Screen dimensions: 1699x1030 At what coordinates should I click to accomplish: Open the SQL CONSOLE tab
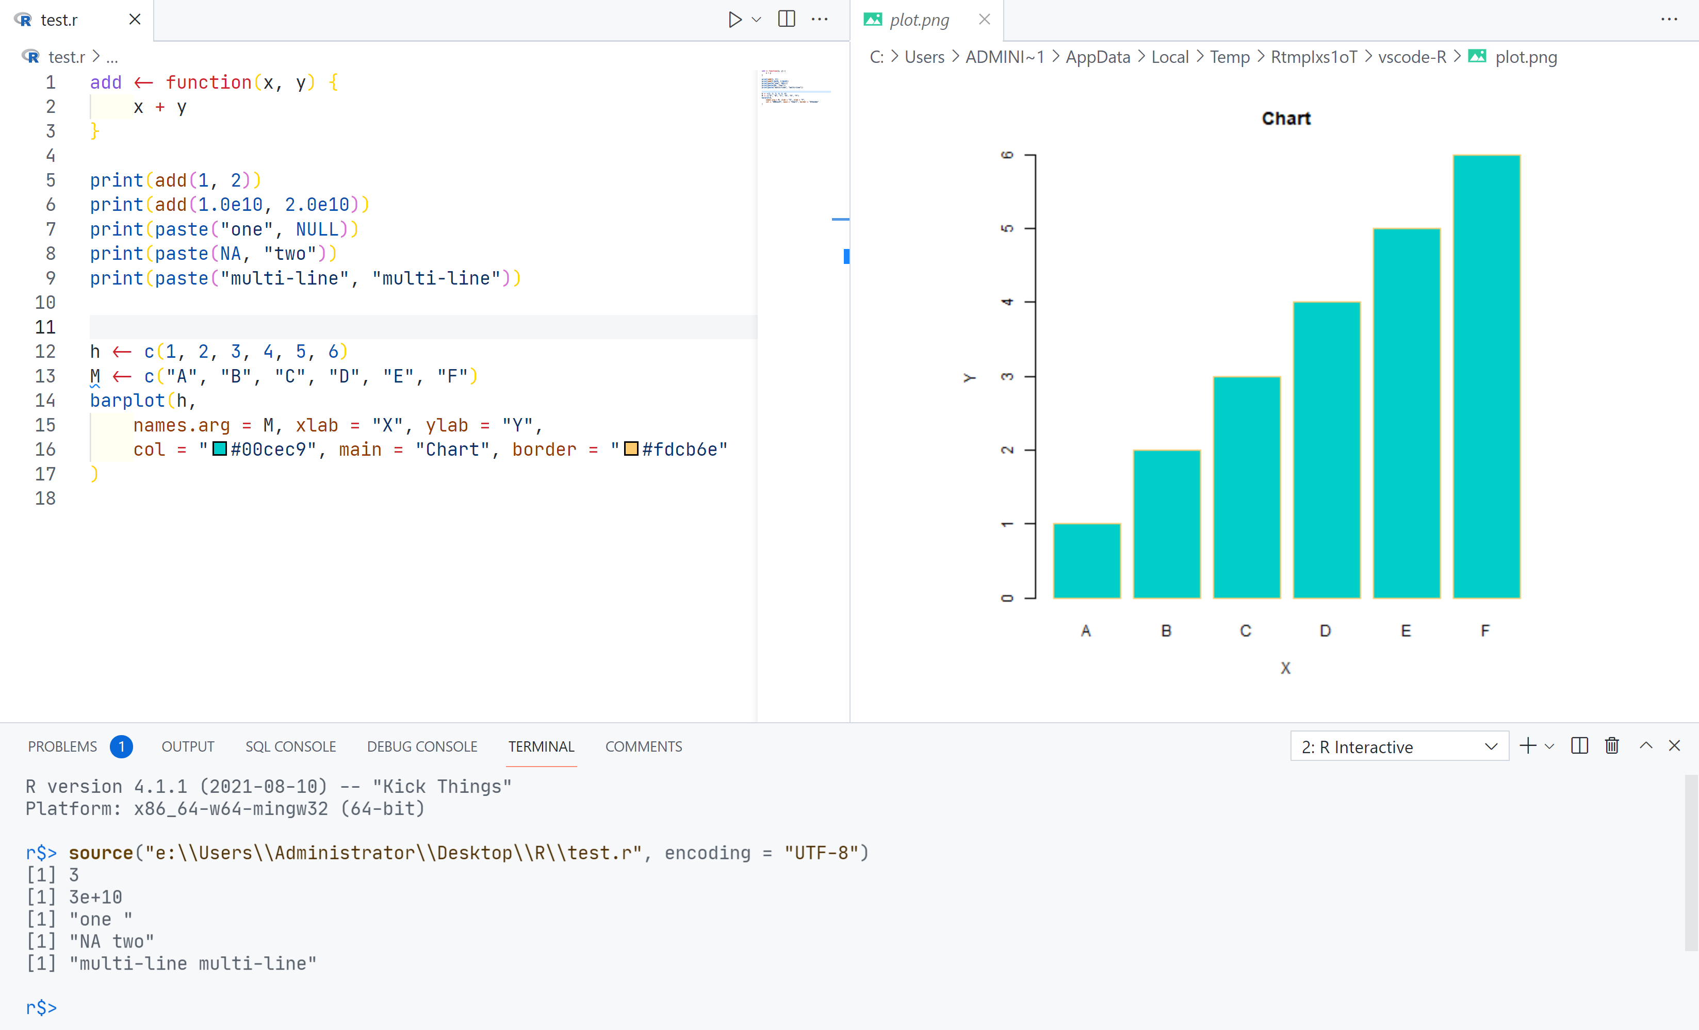pyautogui.click(x=290, y=747)
